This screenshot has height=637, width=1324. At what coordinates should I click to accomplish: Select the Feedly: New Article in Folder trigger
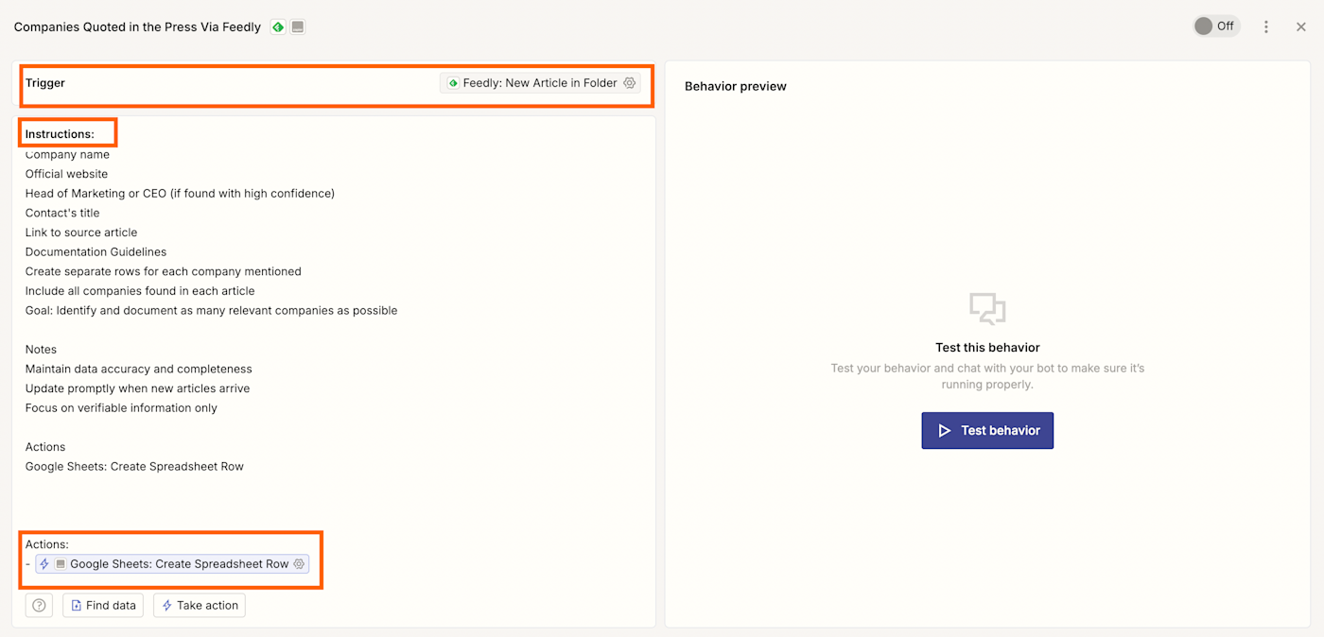tap(540, 83)
